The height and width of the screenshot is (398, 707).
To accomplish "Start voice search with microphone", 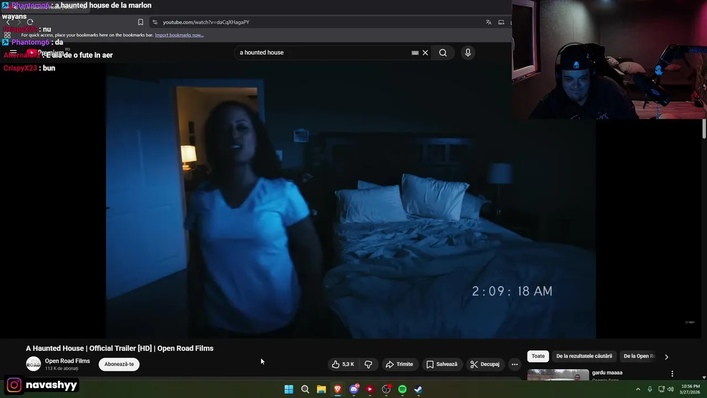I will point(468,53).
